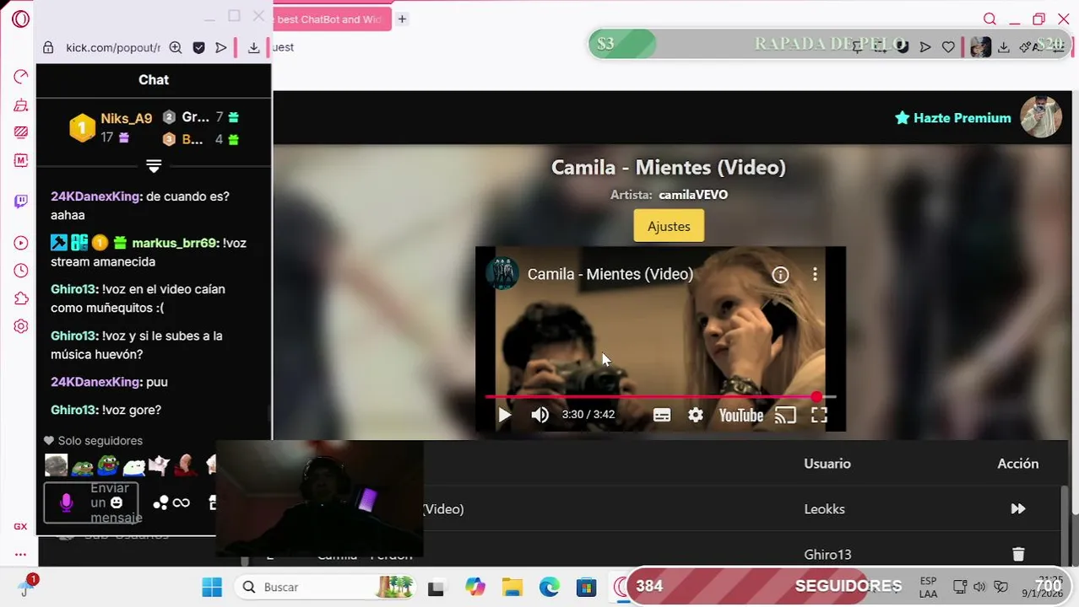The height and width of the screenshot is (607, 1079).
Task: Click username 24KDanexKing asking de cuando es
Action: (x=95, y=196)
